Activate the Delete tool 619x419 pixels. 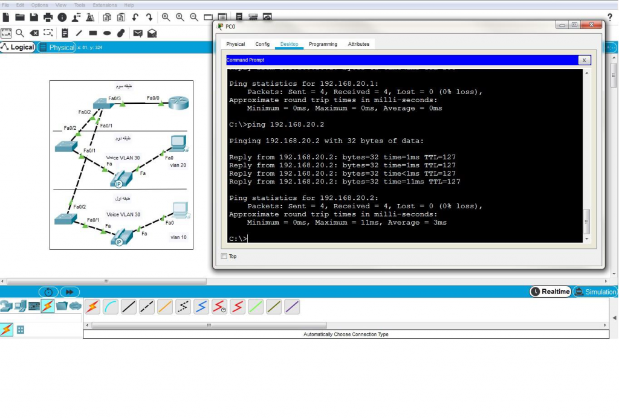pos(34,33)
